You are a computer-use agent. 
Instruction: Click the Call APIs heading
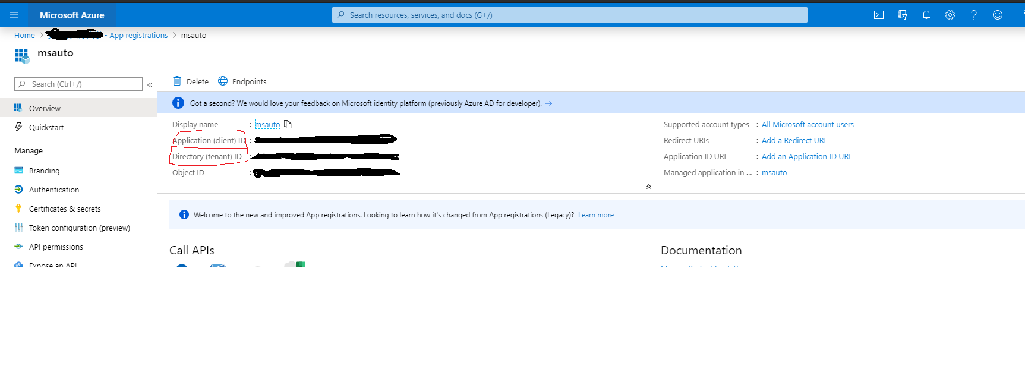tap(192, 250)
